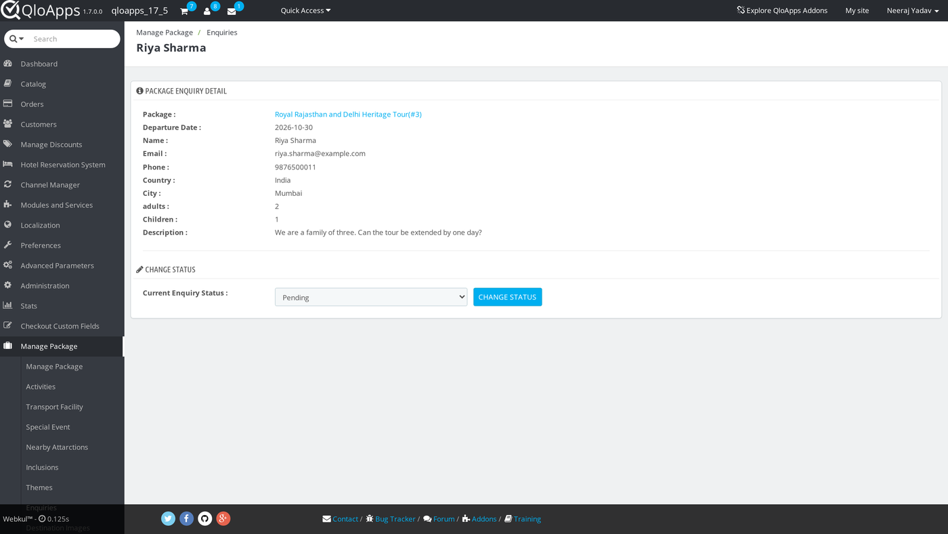The width and height of the screenshot is (948, 534).
Task: Click the QloApps logo
Action: point(40,10)
